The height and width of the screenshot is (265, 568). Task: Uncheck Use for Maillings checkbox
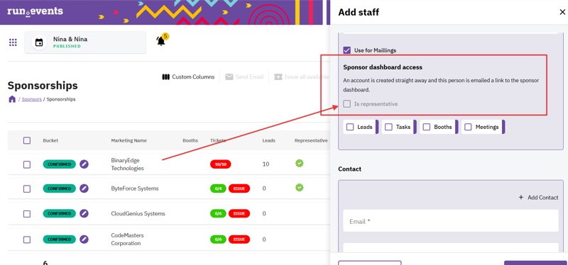coord(347,50)
